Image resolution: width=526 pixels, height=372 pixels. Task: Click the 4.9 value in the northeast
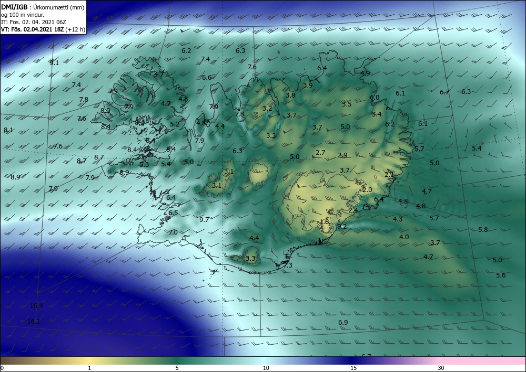click(365, 73)
